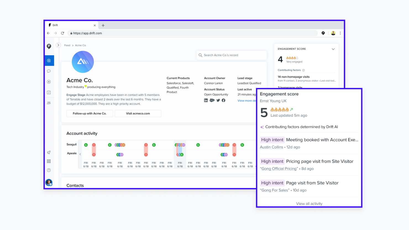Open a new browser tab with plus
Image resolution: width=409 pixels, height=230 pixels.
(103, 25)
